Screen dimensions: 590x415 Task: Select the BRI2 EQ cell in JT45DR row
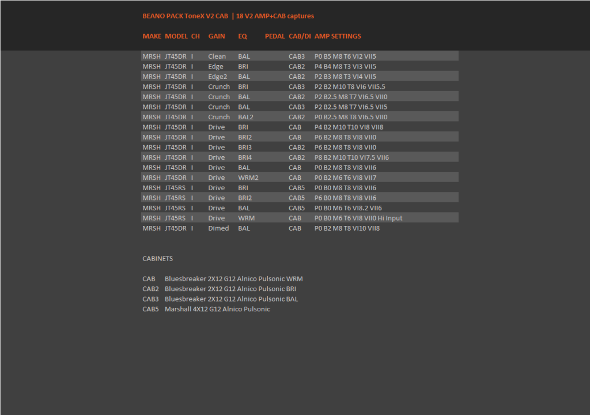[245, 137]
